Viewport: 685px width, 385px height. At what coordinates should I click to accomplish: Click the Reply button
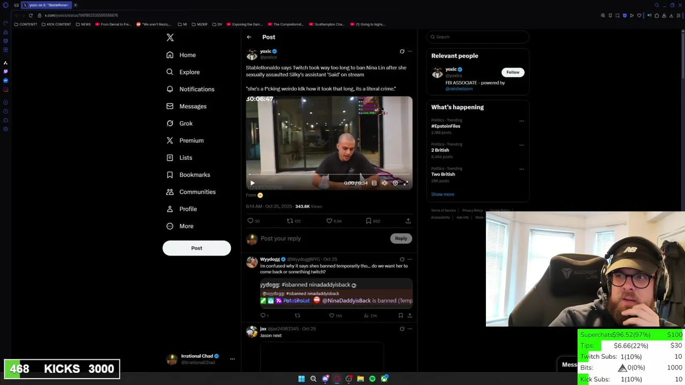(401, 238)
